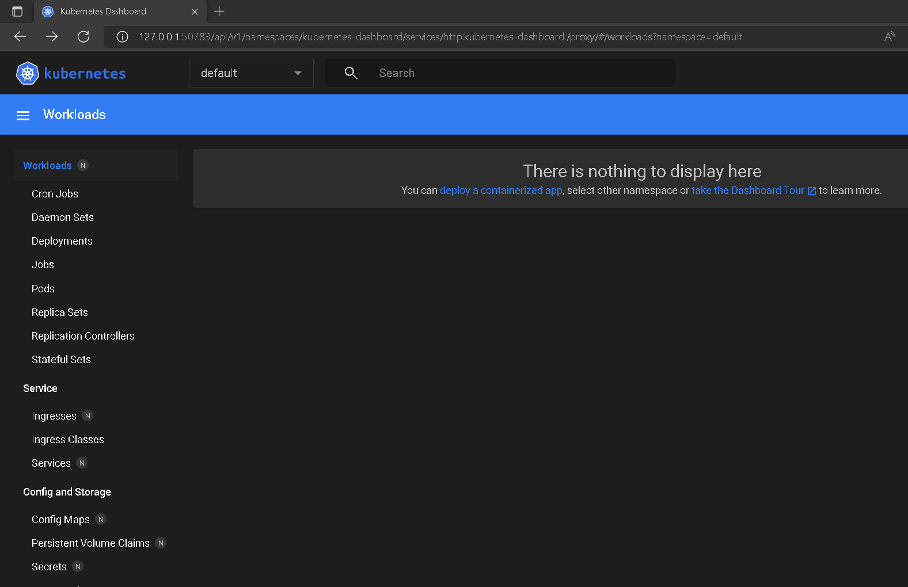Image resolution: width=908 pixels, height=587 pixels.
Task: Open Read aloud icon in address bar
Action: [890, 37]
